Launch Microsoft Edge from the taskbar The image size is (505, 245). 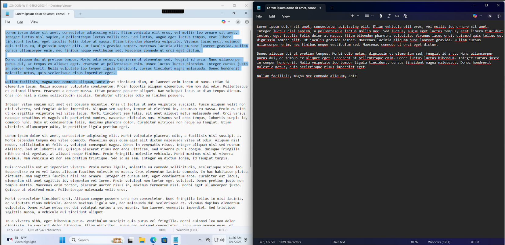pyautogui.click(x=153, y=240)
